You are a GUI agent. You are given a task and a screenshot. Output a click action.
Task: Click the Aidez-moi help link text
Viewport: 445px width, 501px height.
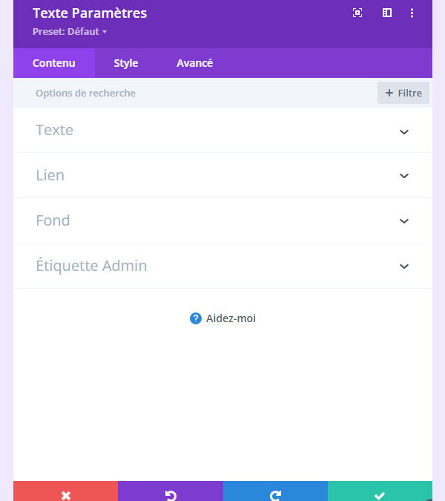tap(231, 318)
